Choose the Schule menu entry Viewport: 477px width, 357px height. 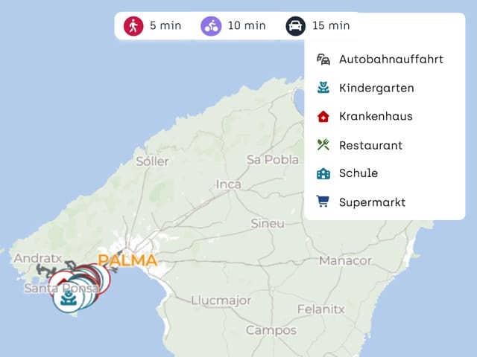[385, 173]
